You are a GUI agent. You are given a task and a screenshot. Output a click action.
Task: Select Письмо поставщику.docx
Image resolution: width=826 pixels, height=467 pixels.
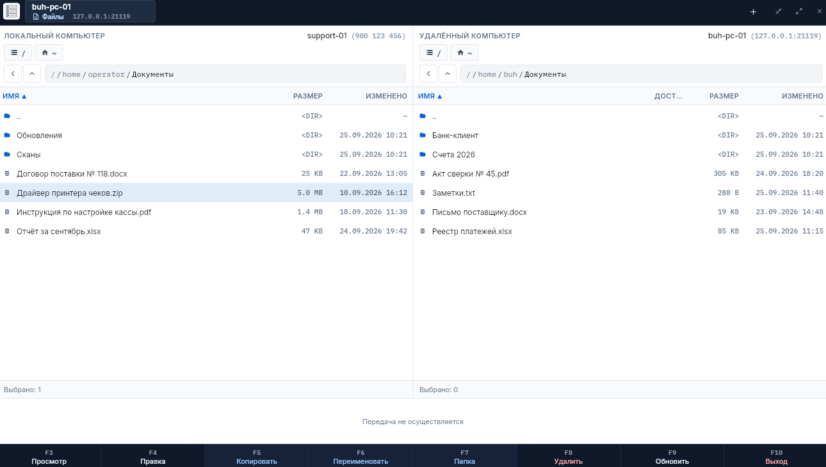click(x=620, y=212)
